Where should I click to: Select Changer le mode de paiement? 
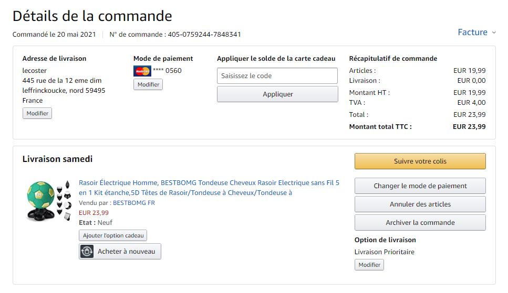click(420, 186)
